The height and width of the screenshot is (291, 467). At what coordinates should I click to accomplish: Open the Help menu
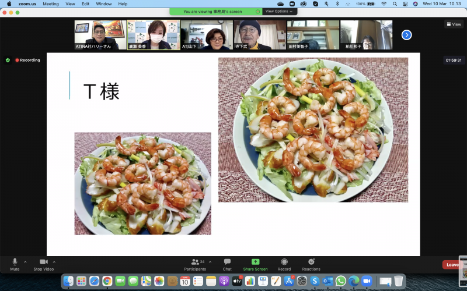point(123,4)
